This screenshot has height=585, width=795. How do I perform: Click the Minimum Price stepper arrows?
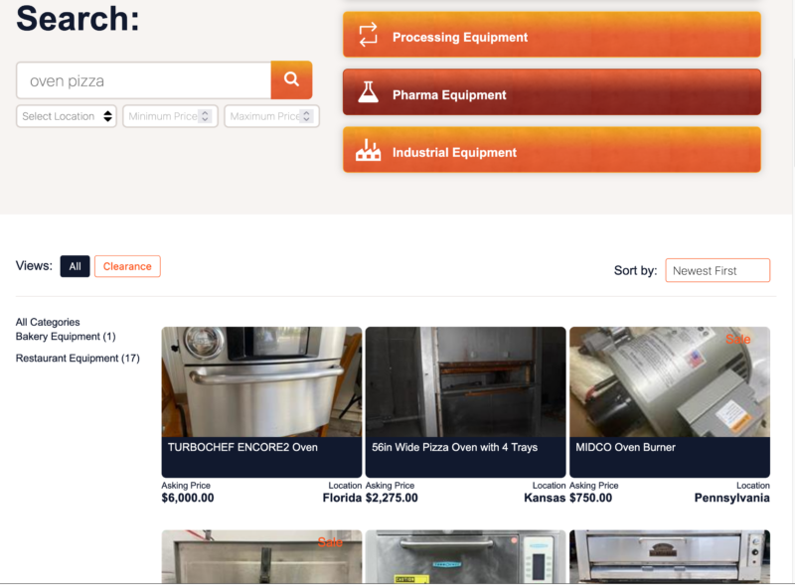pyautogui.click(x=205, y=116)
